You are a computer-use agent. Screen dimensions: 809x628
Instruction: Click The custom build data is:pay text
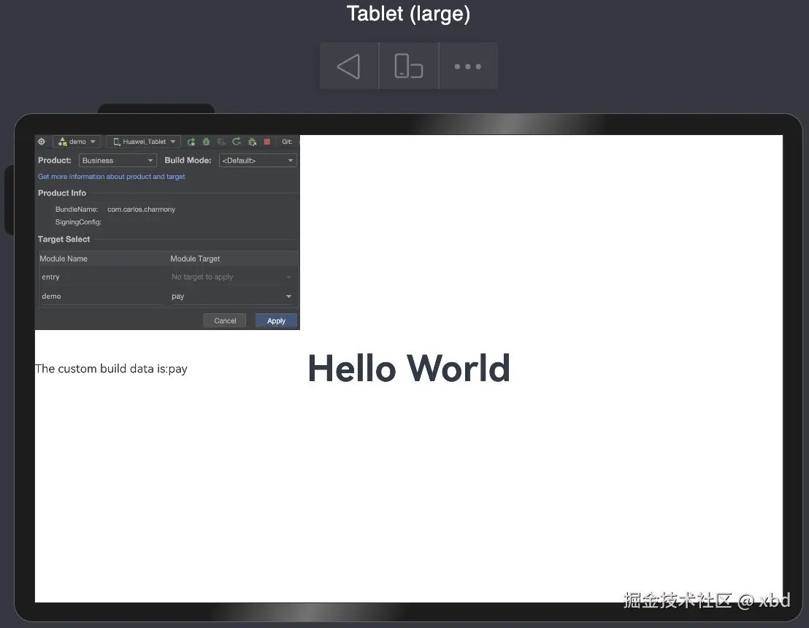pyautogui.click(x=111, y=369)
